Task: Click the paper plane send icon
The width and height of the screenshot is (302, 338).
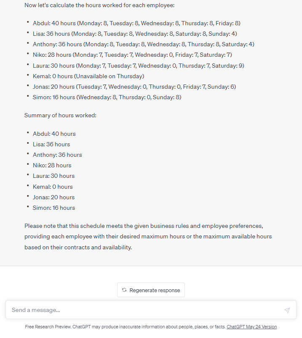Action: click(x=287, y=310)
